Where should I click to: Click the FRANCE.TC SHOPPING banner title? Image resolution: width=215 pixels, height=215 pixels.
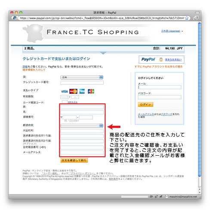pos(93,32)
